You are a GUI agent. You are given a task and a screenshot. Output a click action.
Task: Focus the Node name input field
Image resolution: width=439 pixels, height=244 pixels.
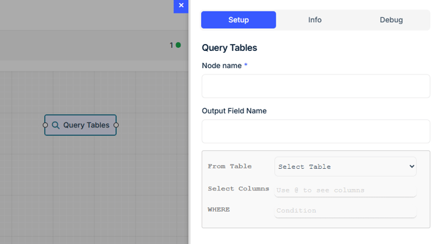pyautogui.click(x=316, y=86)
